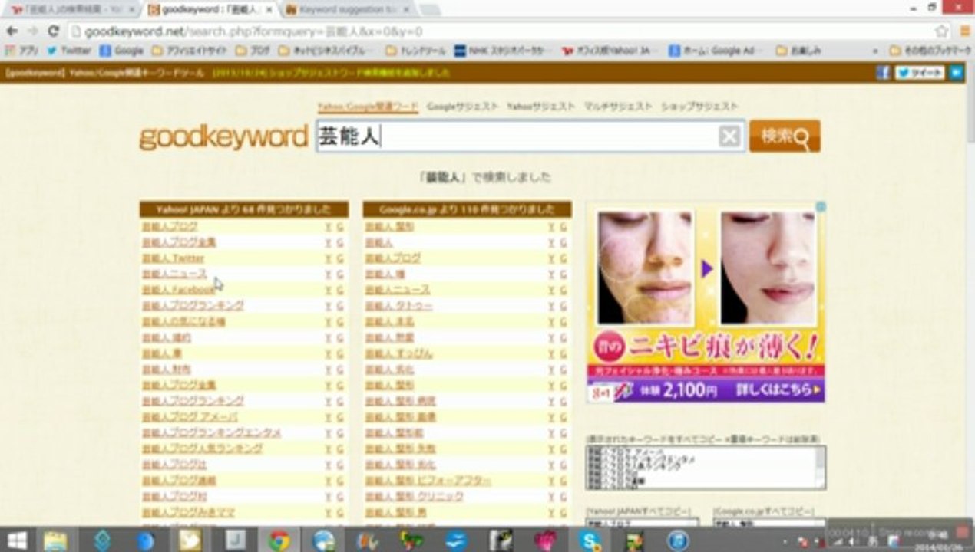Image resolution: width=975 pixels, height=552 pixels.
Task: Click the goodkeyword site logo
Action: 223,138
